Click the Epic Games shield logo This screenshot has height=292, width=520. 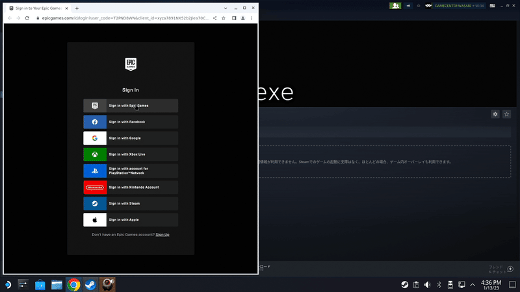coord(131,64)
